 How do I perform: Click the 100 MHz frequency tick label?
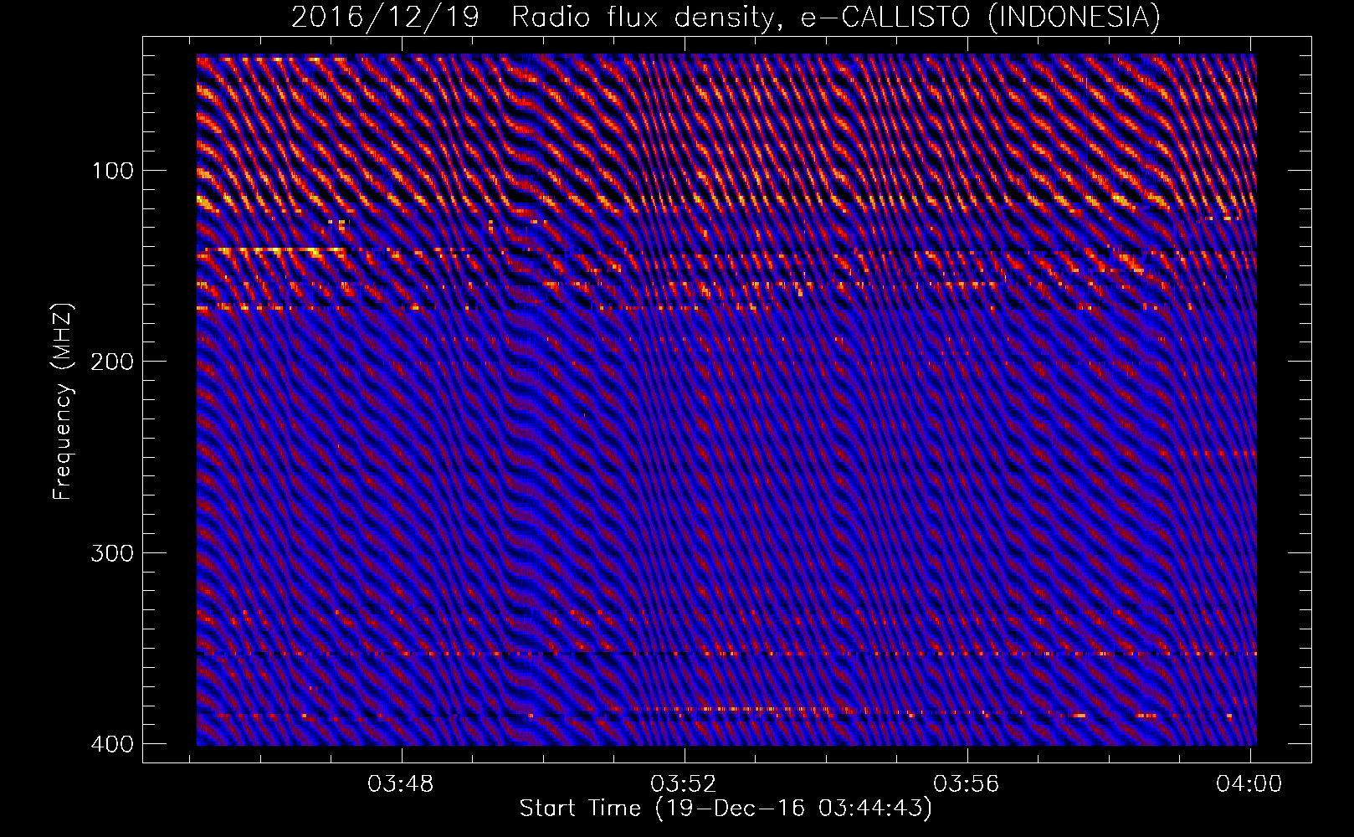[111, 171]
